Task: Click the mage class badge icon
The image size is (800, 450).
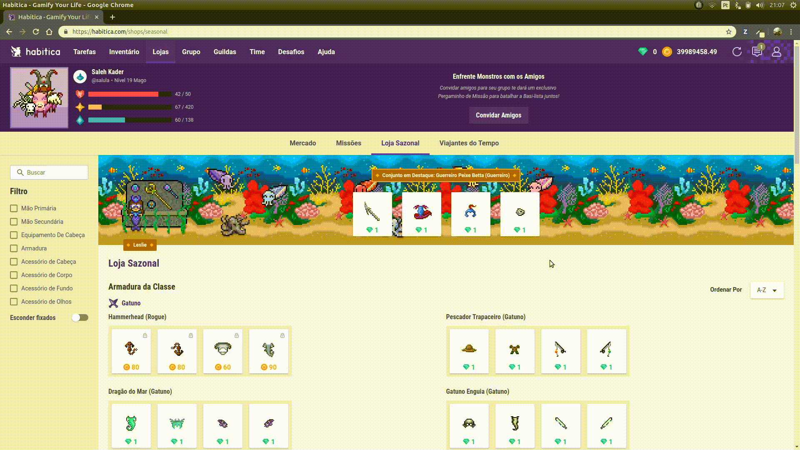Action: pos(80,76)
